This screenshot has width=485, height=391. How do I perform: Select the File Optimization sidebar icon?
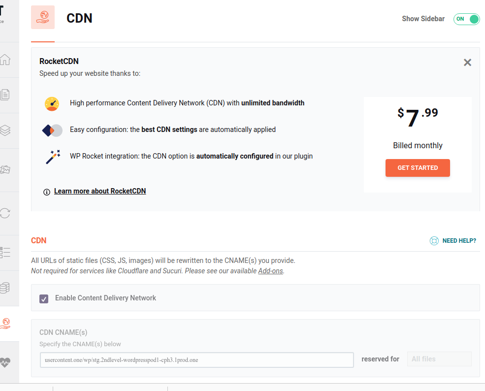(x=4, y=94)
